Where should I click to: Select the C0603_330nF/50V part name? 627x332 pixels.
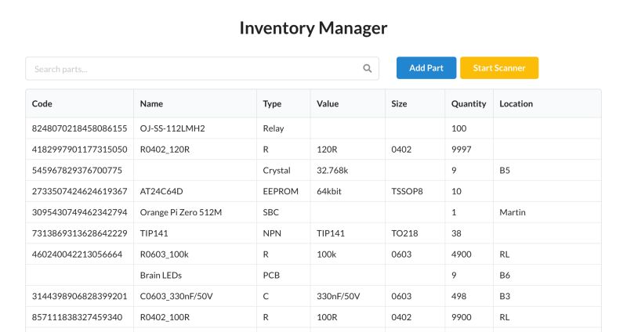pos(176,296)
